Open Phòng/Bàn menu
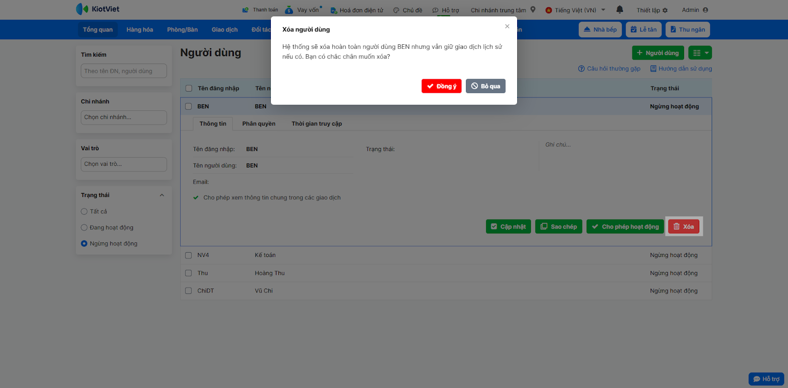Image resolution: width=788 pixels, height=388 pixels. click(182, 30)
